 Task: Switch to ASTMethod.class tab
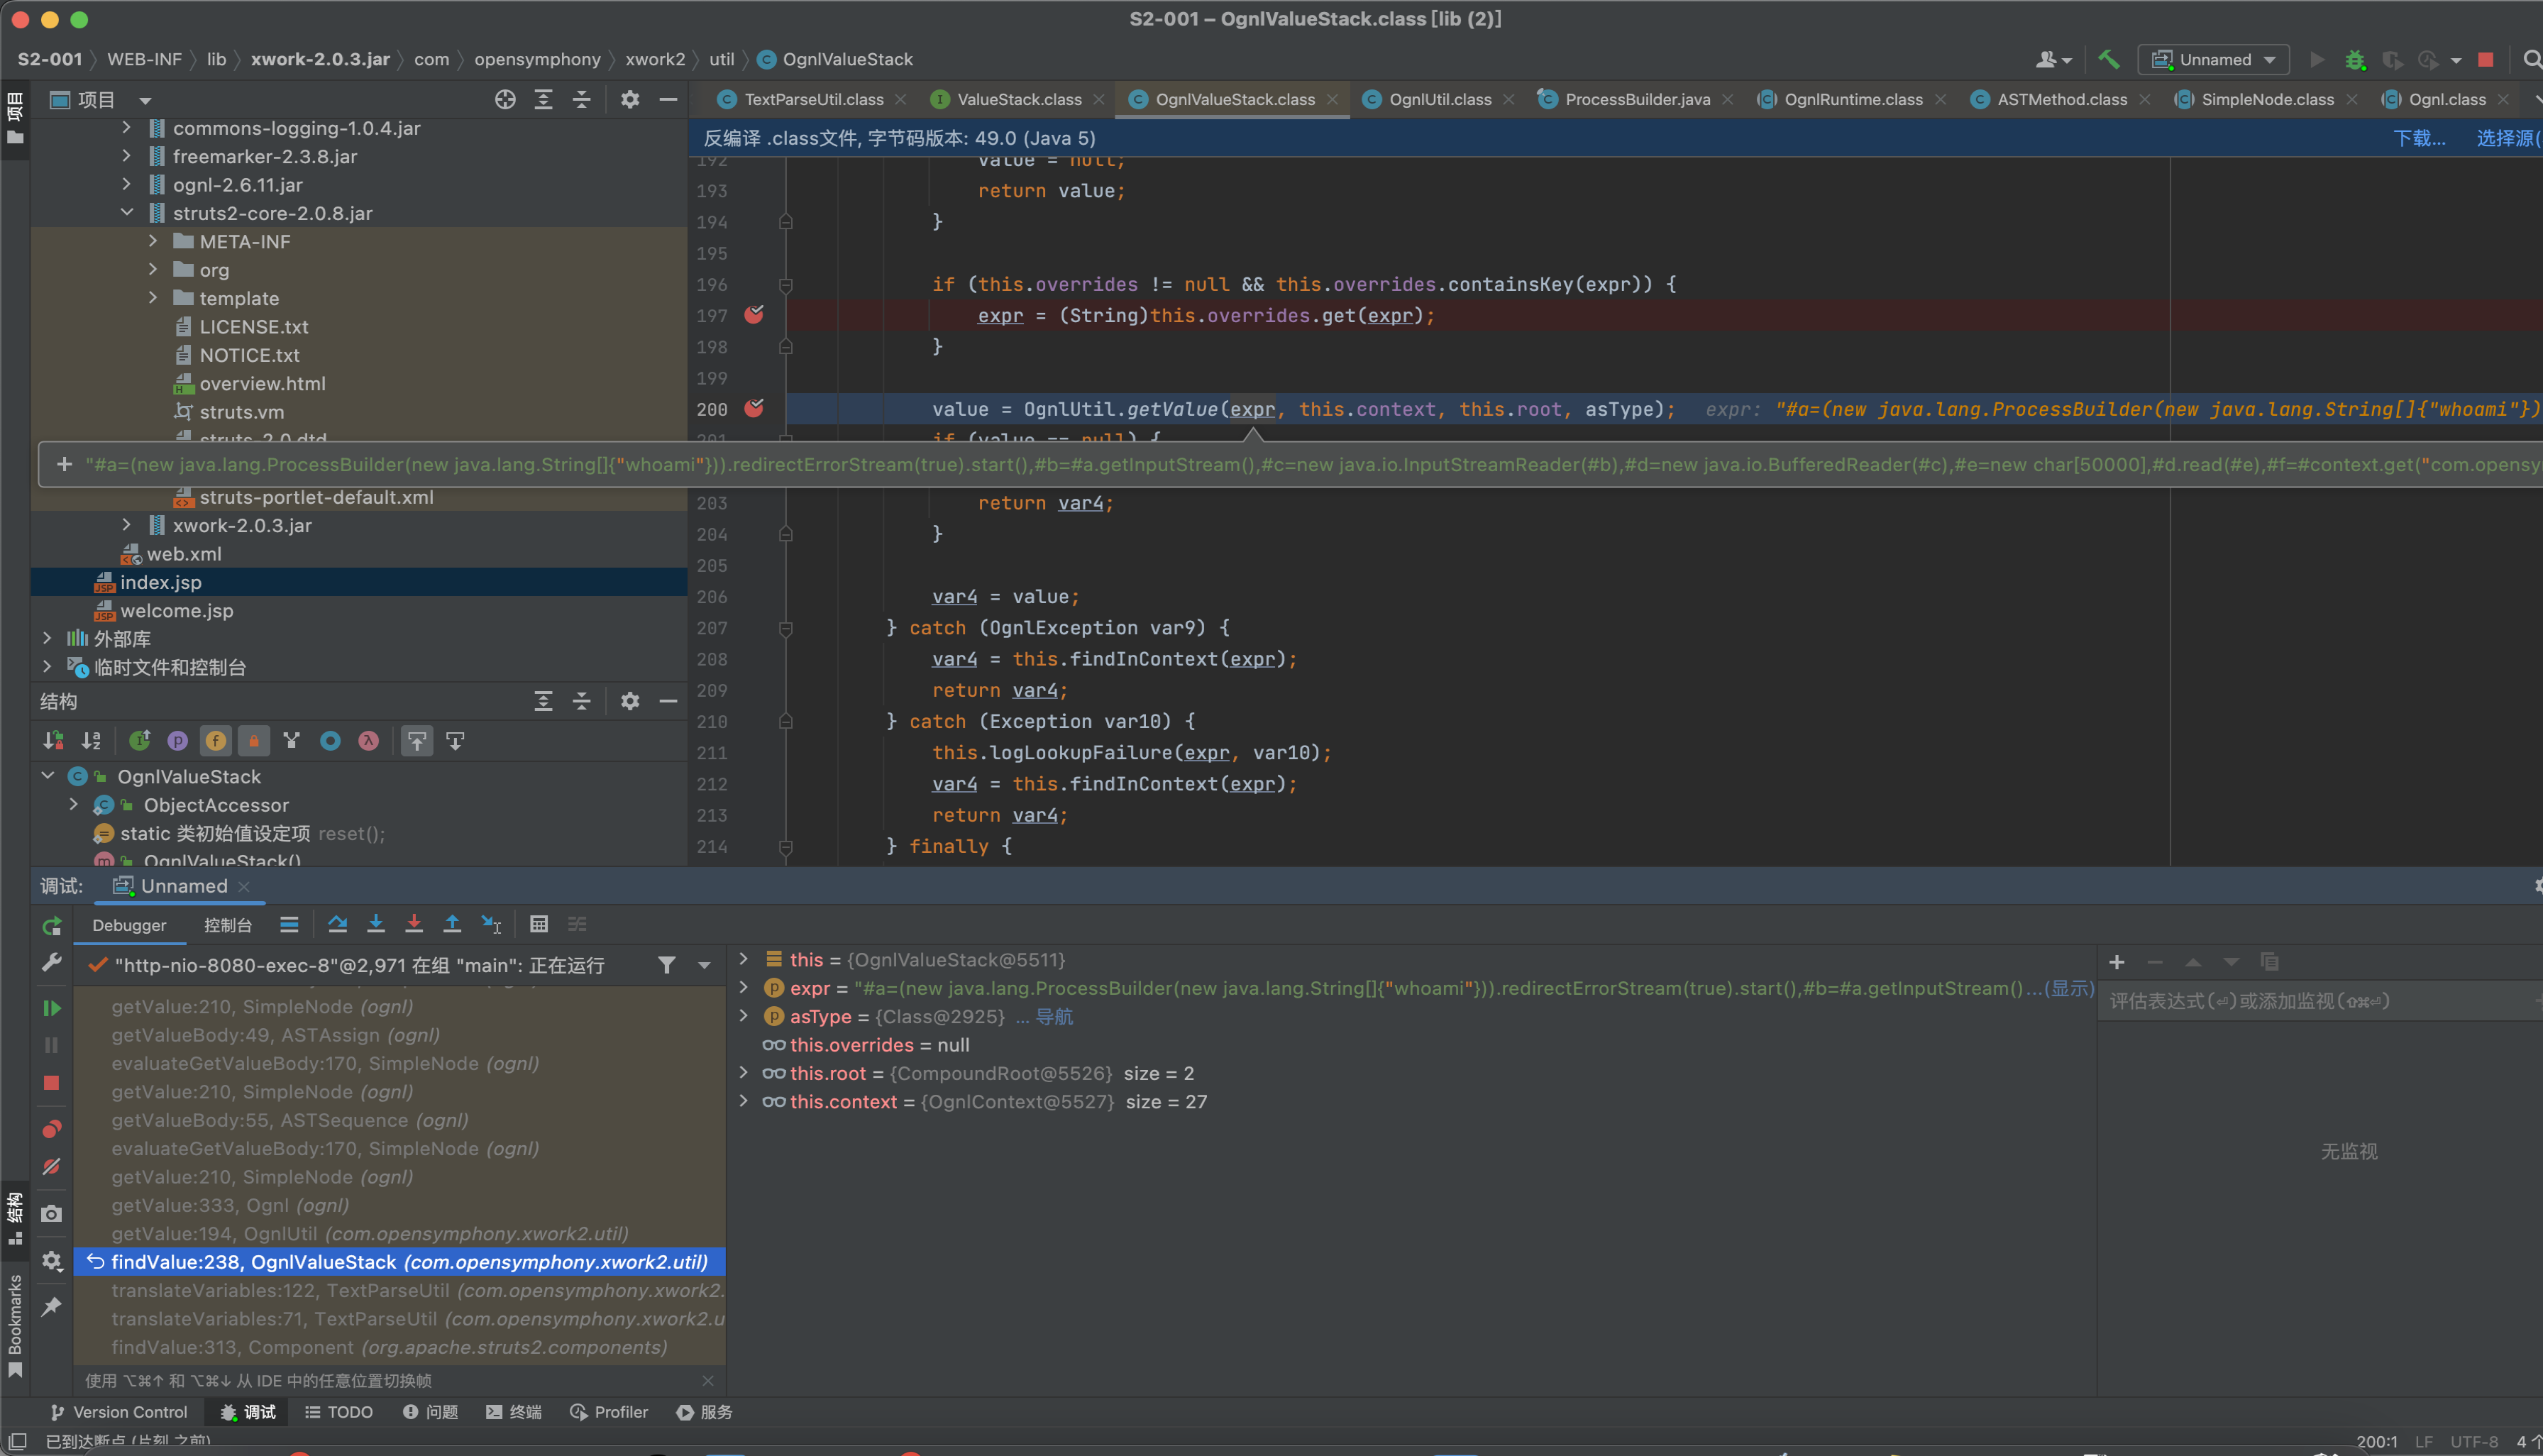[x=2061, y=99]
